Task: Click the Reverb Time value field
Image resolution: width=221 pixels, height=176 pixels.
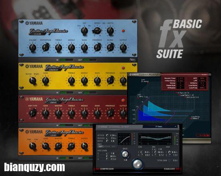Action: [x=180, y=78]
